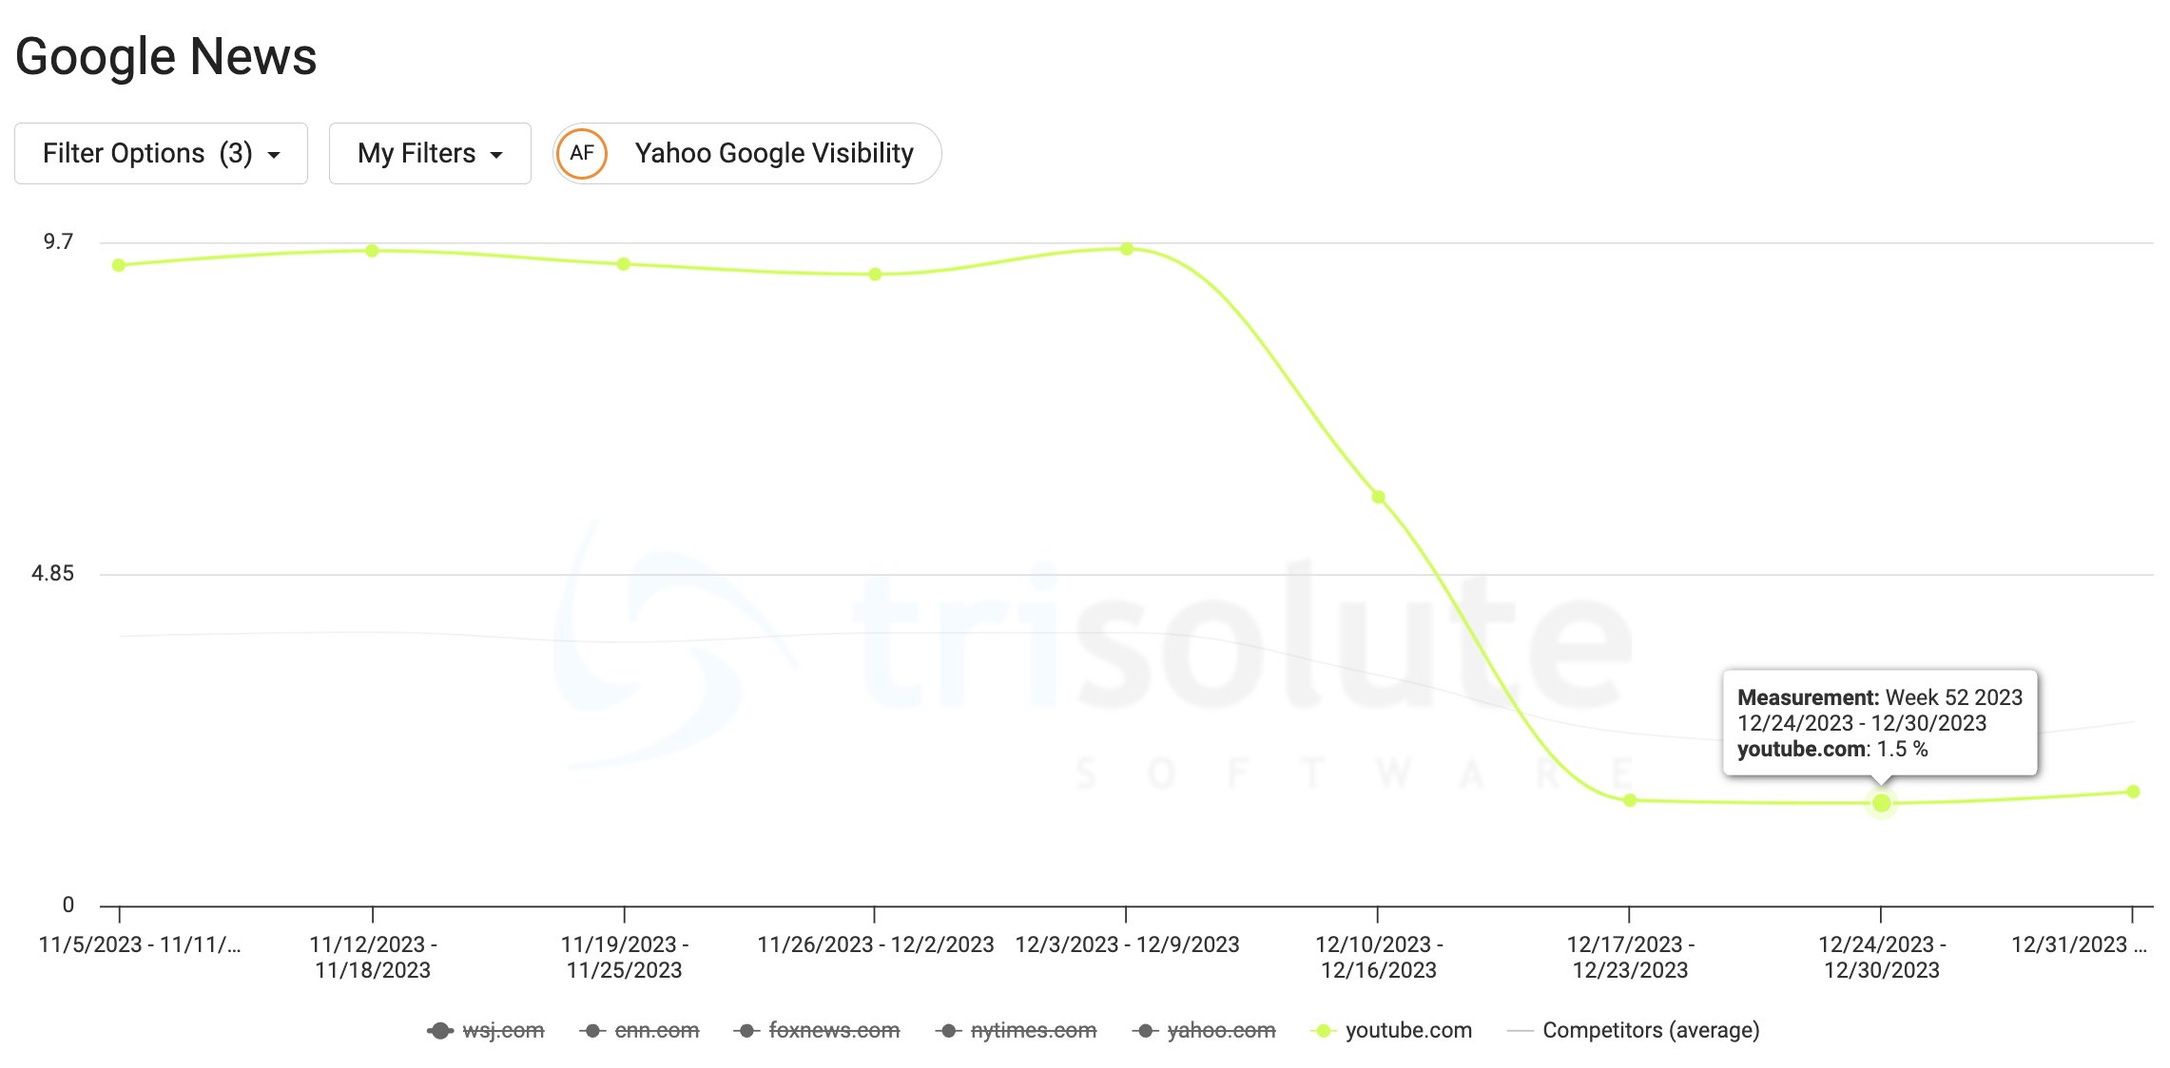Click the Competitors (average) line icon
Image resolution: width=2170 pixels, height=1068 pixels.
point(1521,1029)
